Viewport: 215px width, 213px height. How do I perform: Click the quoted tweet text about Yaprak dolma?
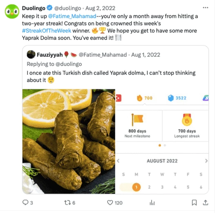pos(111,77)
